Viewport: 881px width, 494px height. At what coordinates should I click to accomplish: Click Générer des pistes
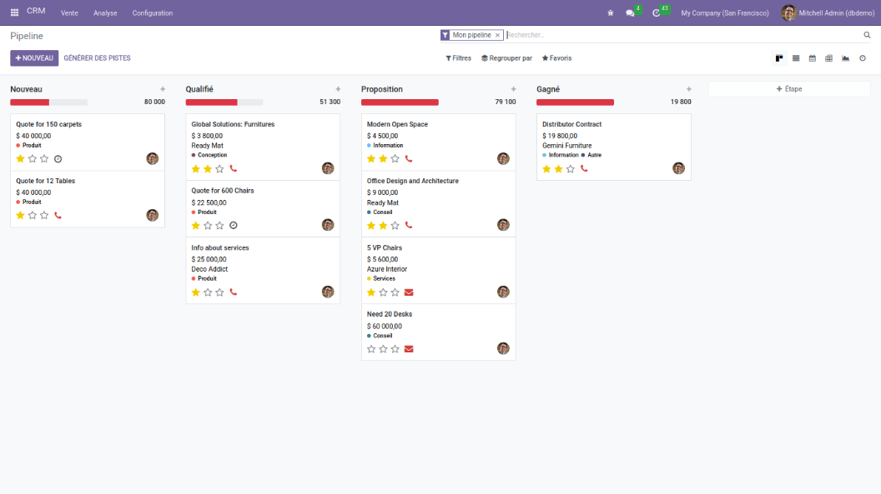coord(97,58)
